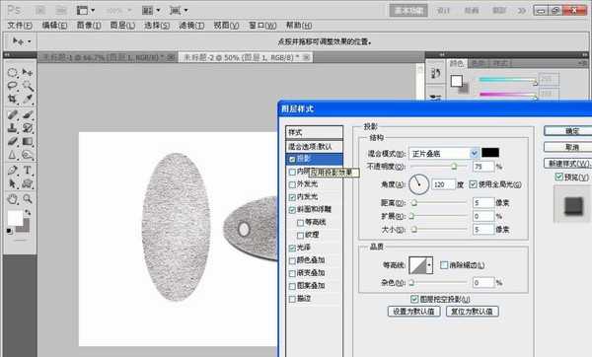The width and height of the screenshot is (592, 357).
Task: Select the Hand tool
Action: (x=13, y=198)
